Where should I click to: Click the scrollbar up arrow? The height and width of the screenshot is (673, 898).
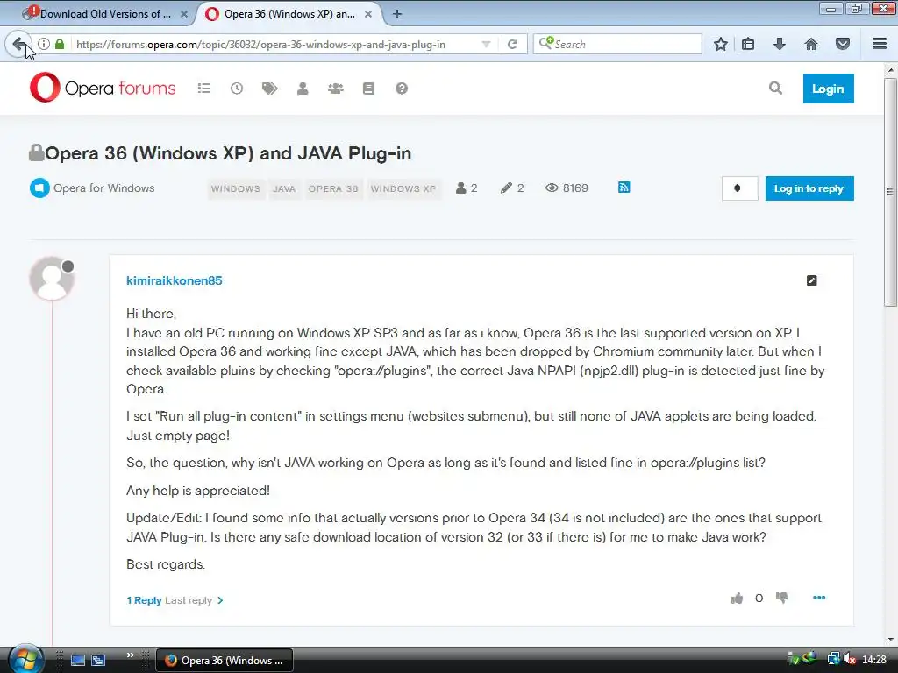coord(891,70)
